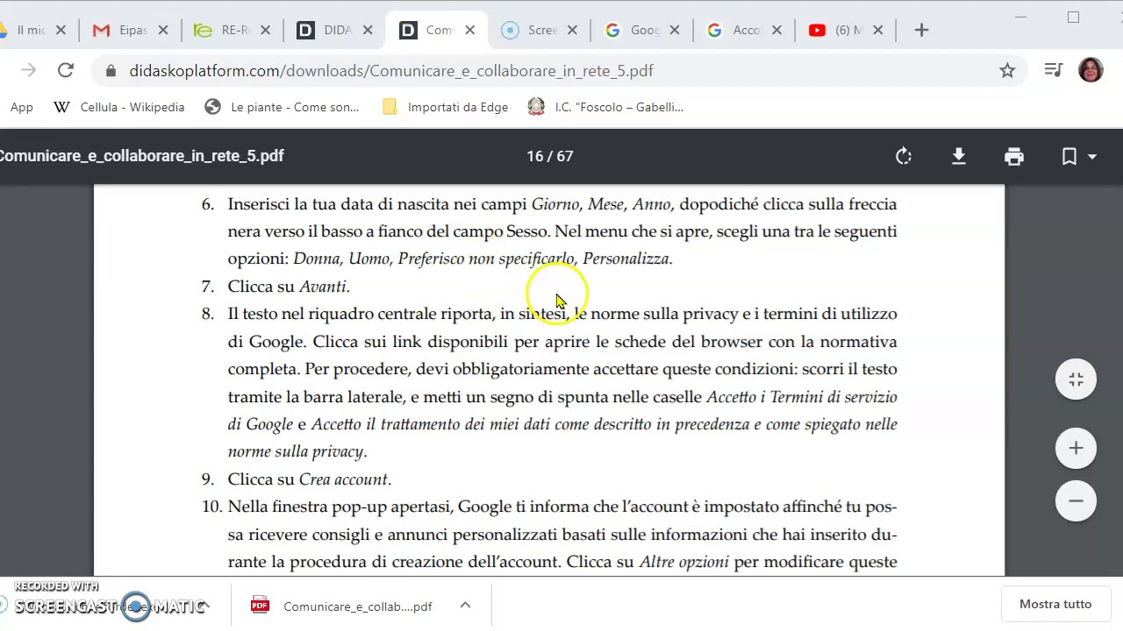The width and height of the screenshot is (1123, 631).
Task: Open the downloaded Comunicare_e_collab pdf file
Action: pos(342,606)
